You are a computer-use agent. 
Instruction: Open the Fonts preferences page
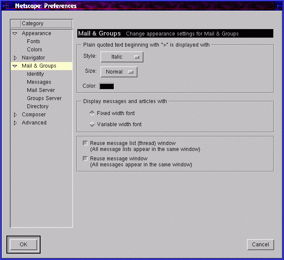33,41
